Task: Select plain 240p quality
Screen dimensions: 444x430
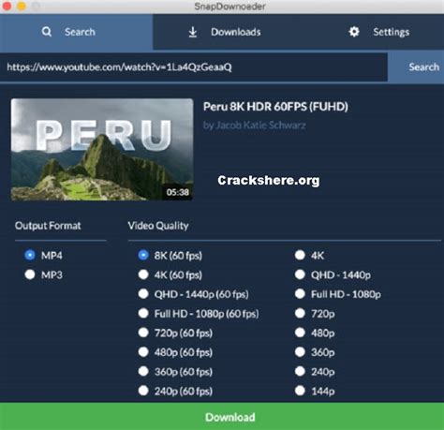Action: (x=300, y=371)
